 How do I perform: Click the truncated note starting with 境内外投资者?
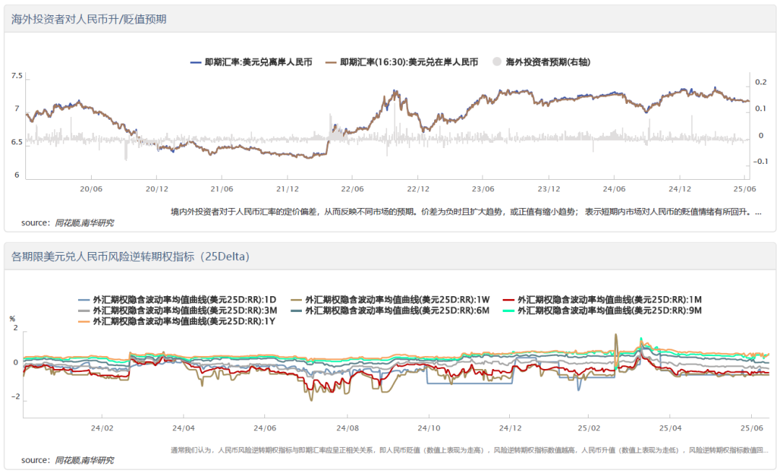click(466, 212)
